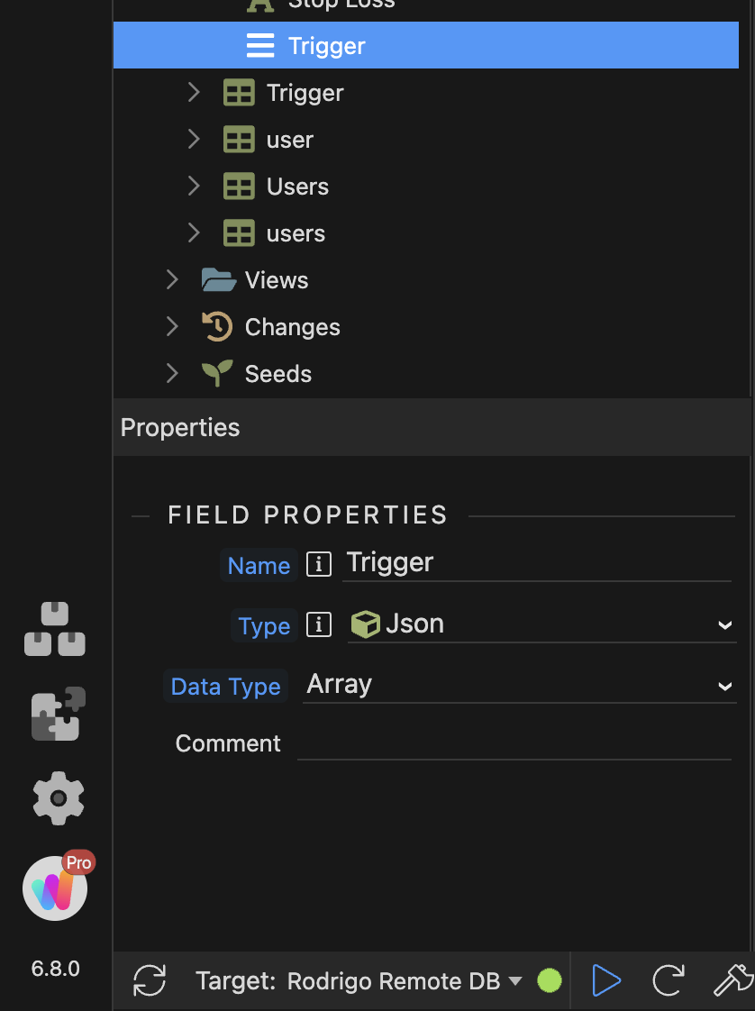Viewport: 755px width, 1011px height.
Task: Click the green connection status dot
Action: click(550, 980)
